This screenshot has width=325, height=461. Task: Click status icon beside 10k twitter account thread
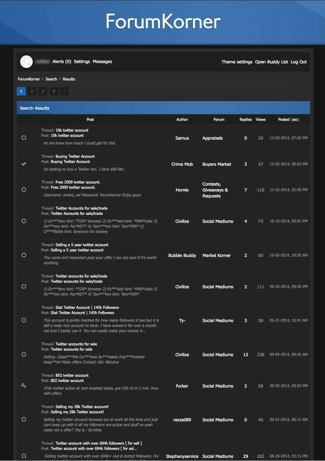point(24,138)
